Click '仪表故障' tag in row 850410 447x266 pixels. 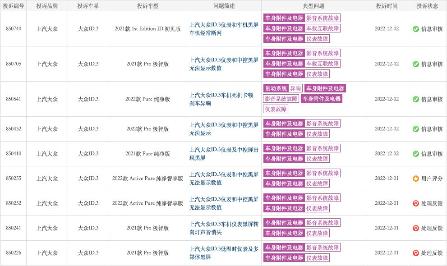coord(317,159)
